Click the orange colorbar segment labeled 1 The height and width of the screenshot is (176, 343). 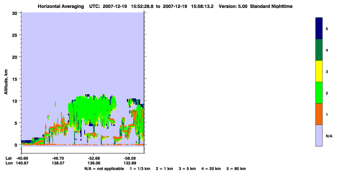click(319, 114)
